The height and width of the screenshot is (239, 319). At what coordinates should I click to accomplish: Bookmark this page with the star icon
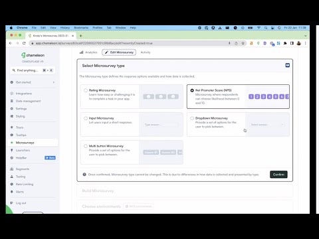(243, 43)
